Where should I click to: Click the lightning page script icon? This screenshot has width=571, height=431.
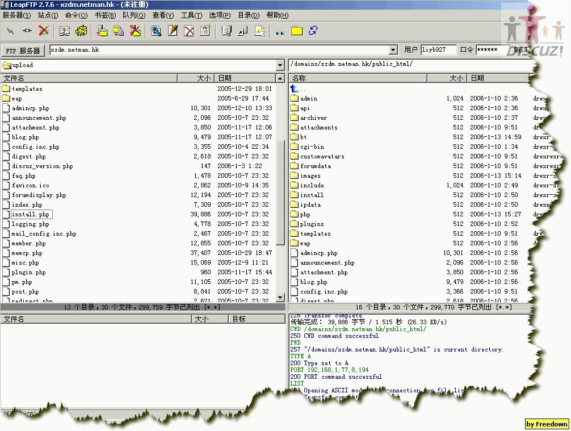point(259,31)
